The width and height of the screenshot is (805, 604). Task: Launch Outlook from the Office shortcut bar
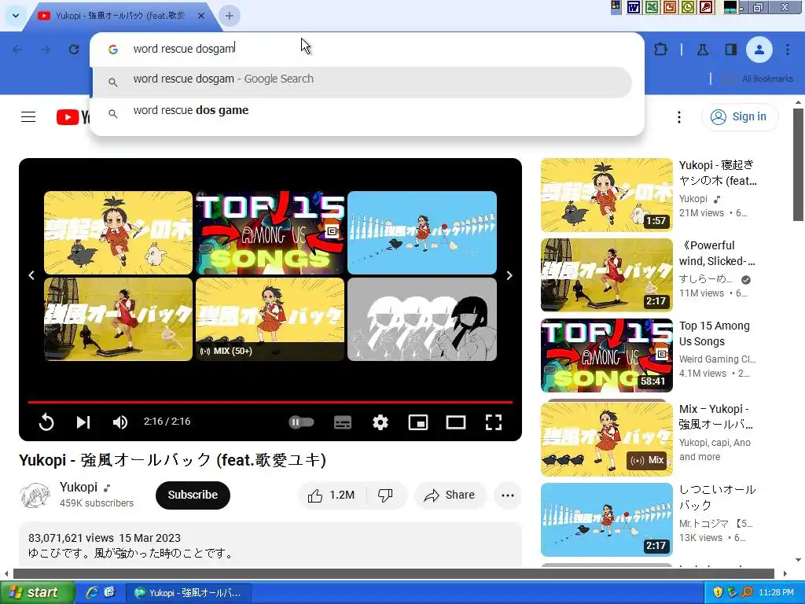pyautogui.click(x=688, y=7)
